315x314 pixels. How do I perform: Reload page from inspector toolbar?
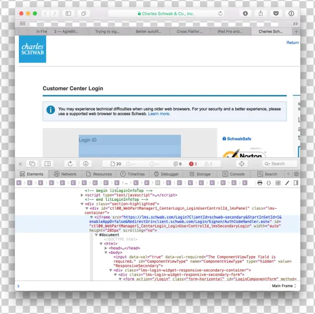tap(70, 164)
